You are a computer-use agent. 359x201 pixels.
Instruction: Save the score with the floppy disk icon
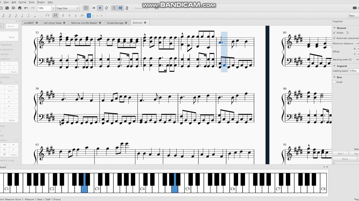[7, 8]
